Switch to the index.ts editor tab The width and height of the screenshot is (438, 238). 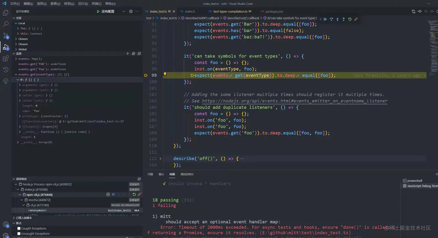pyautogui.click(x=190, y=12)
